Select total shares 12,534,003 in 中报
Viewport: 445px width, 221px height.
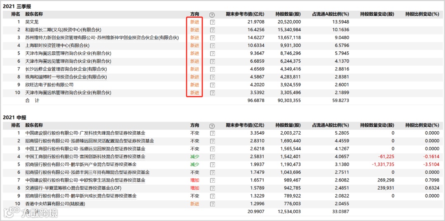click(x=290, y=212)
